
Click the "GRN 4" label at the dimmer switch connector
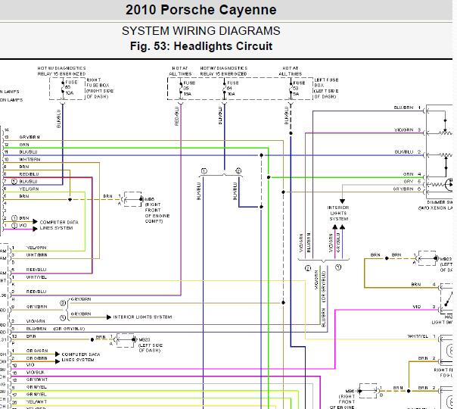click(412, 174)
